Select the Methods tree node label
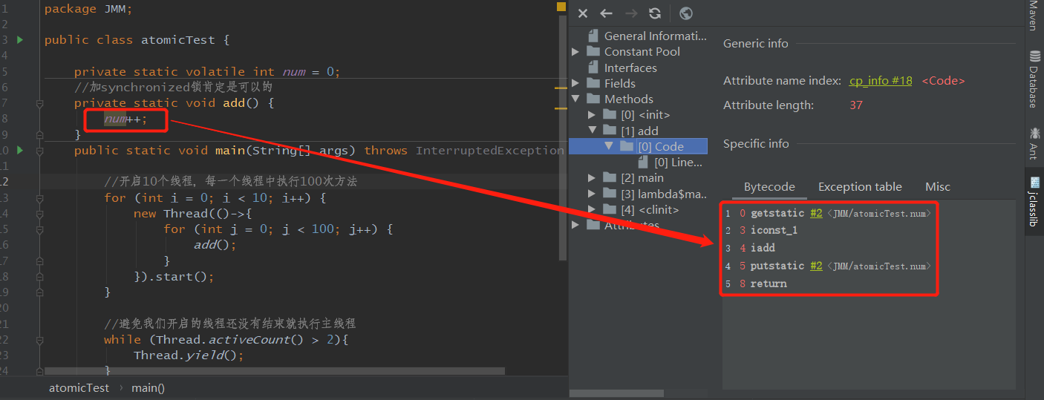Viewport: 1044px width, 400px height. 628,99
